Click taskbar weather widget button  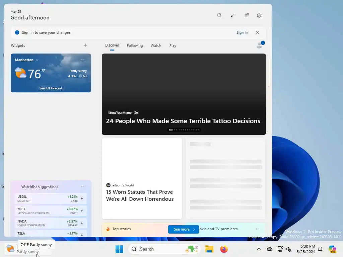tap(28, 249)
